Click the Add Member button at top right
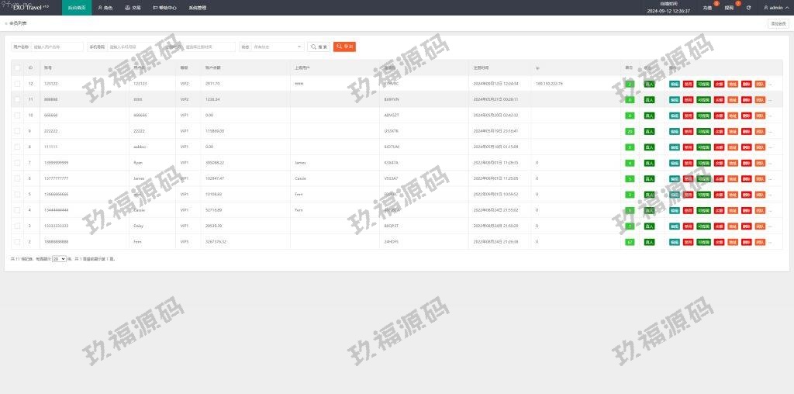Viewport: 794px width, 394px height. point(778,23)
